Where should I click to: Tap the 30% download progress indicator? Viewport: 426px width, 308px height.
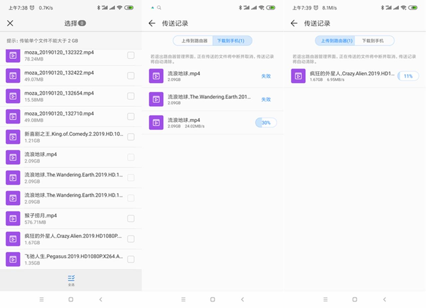pyautogui.click(x=266, y=122)
